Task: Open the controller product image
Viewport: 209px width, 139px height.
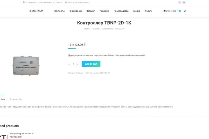Action: point(26,65)
